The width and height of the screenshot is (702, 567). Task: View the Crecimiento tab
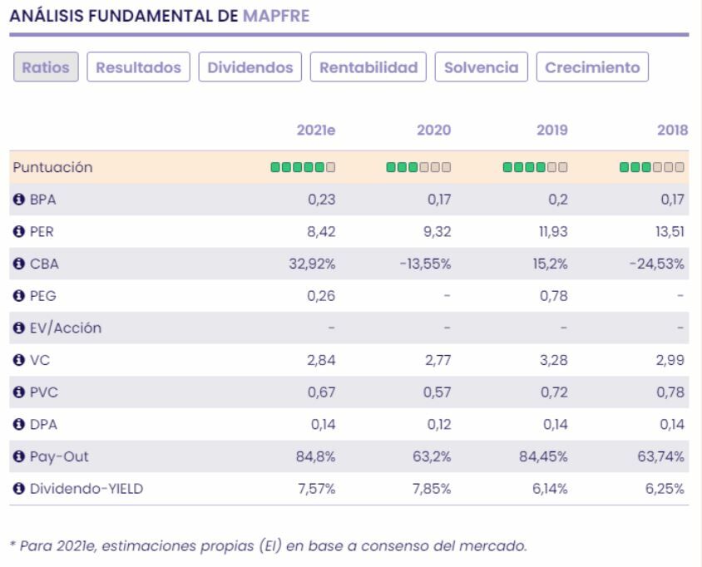click(x=592, y=67)
